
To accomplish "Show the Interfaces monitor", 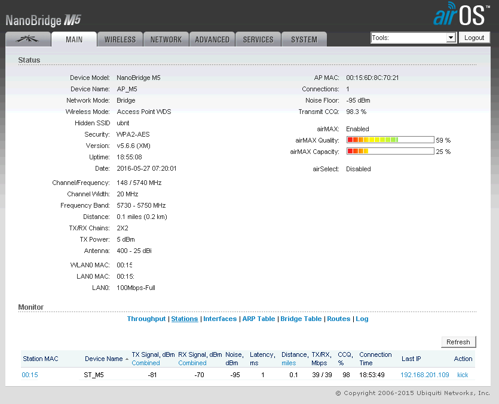I will point(220,319).
